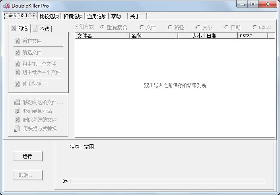Click the 取消 button
The width and height of the screenshot is (280, 195).
tap(27, 175)
